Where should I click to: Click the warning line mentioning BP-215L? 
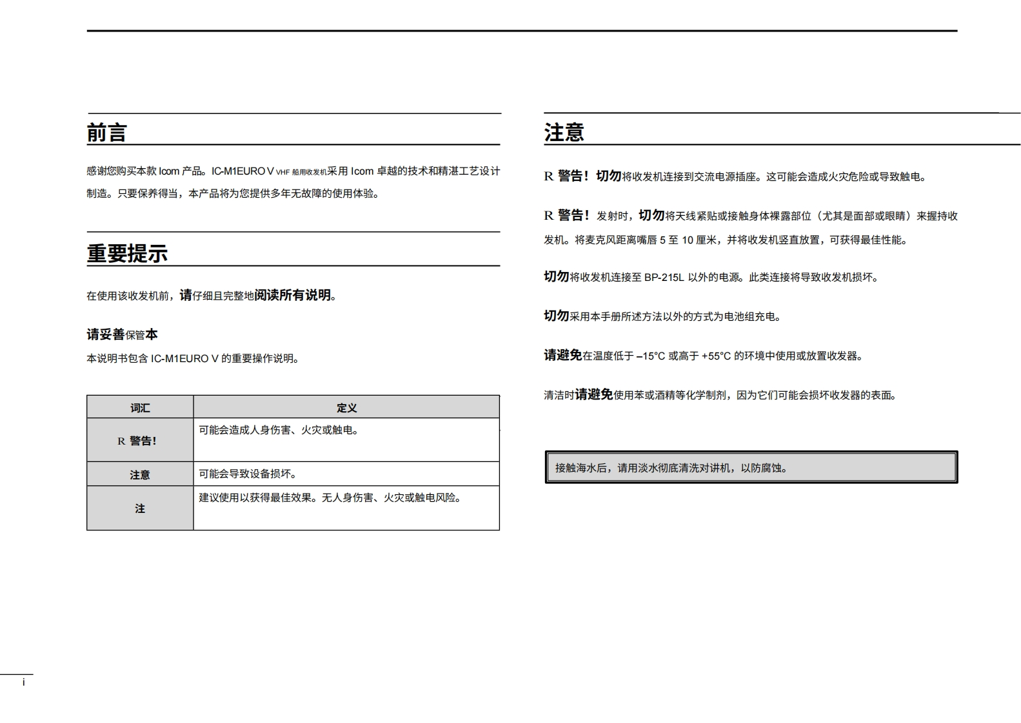[711, 277]
